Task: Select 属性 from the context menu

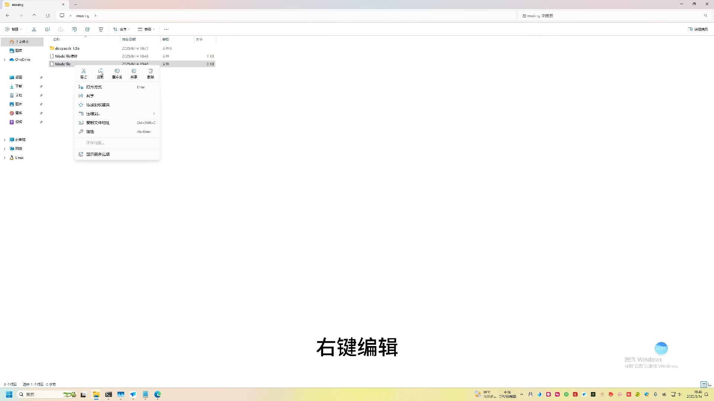Action: pos(90,131)
